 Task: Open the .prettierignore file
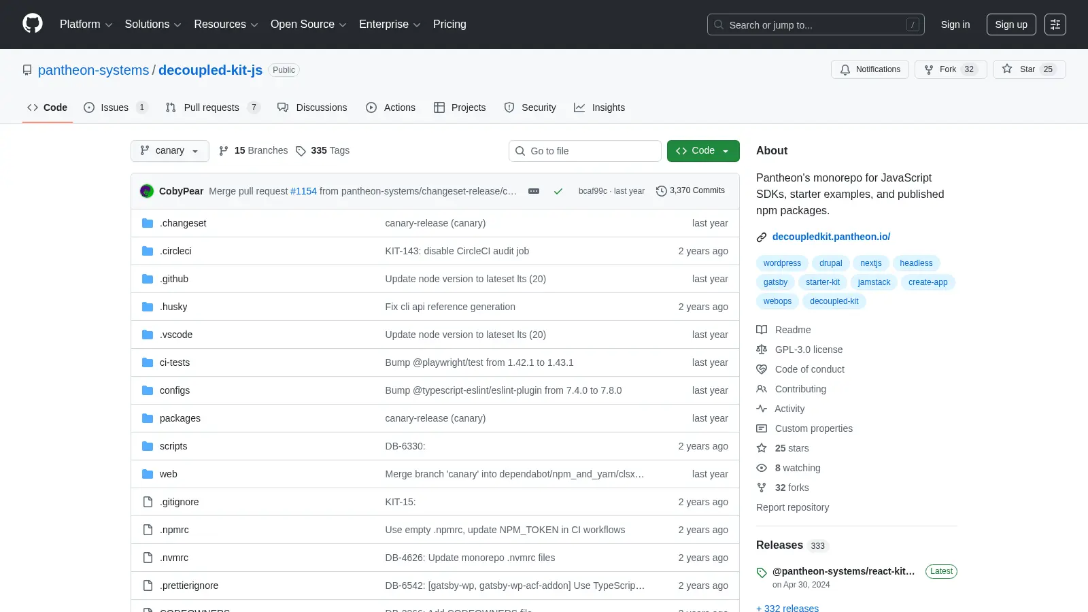pos(189,585)
